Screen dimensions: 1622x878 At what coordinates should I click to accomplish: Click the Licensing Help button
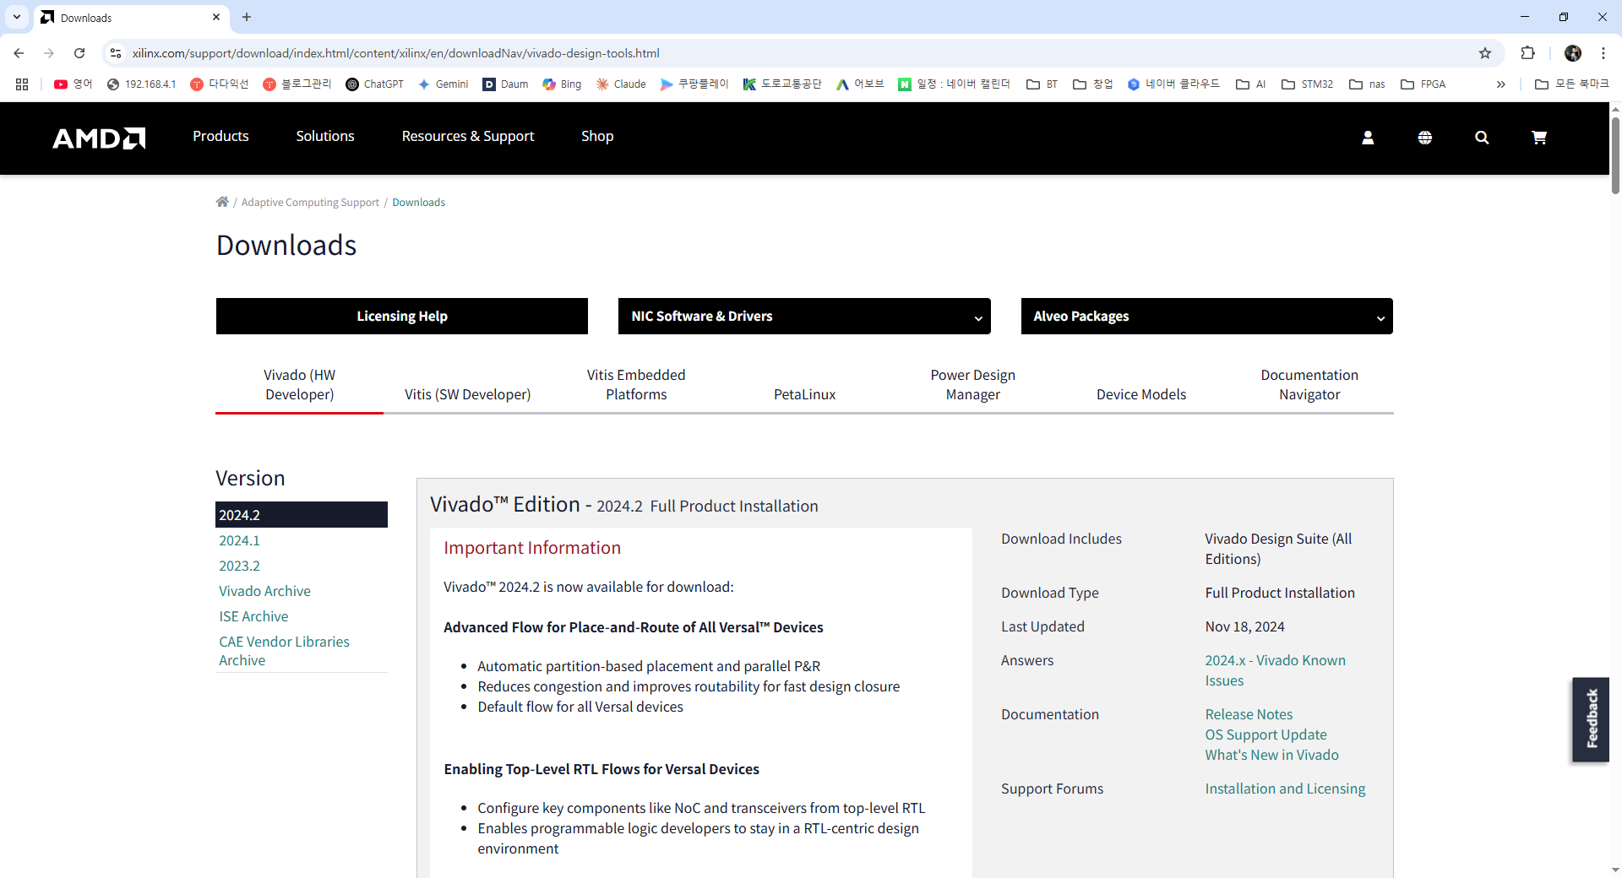tap(402, 317)
